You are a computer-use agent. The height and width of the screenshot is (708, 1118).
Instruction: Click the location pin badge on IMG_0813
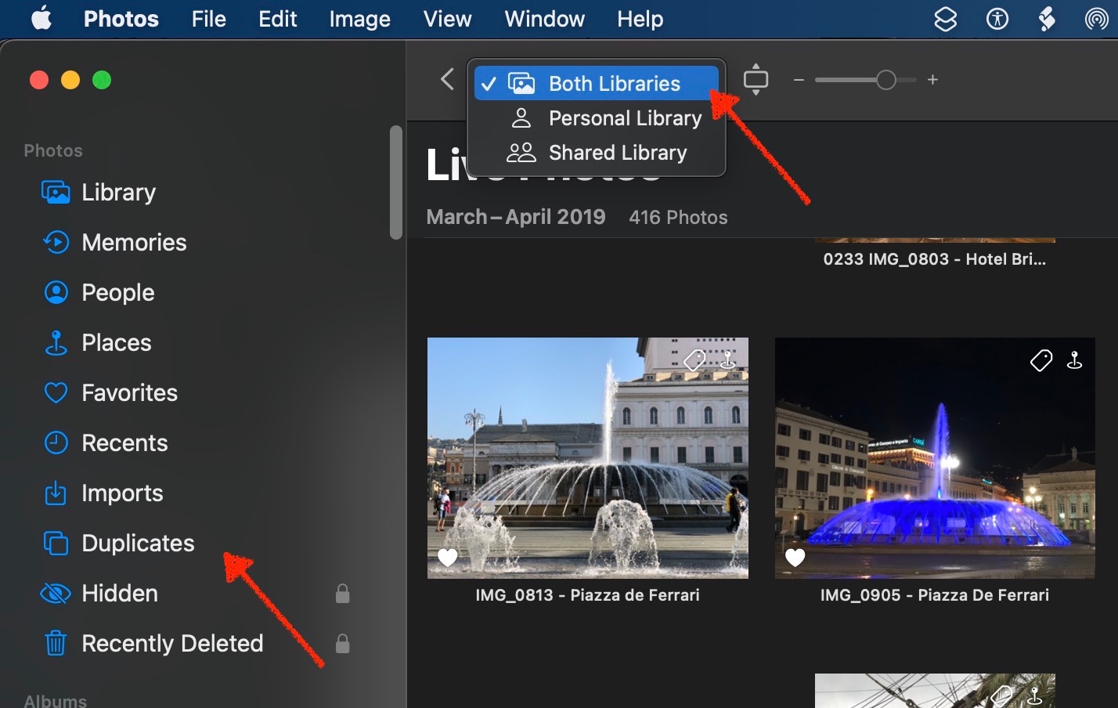tap(728, 359)
